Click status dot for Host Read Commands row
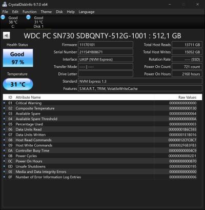 click(x=4, y=140)
